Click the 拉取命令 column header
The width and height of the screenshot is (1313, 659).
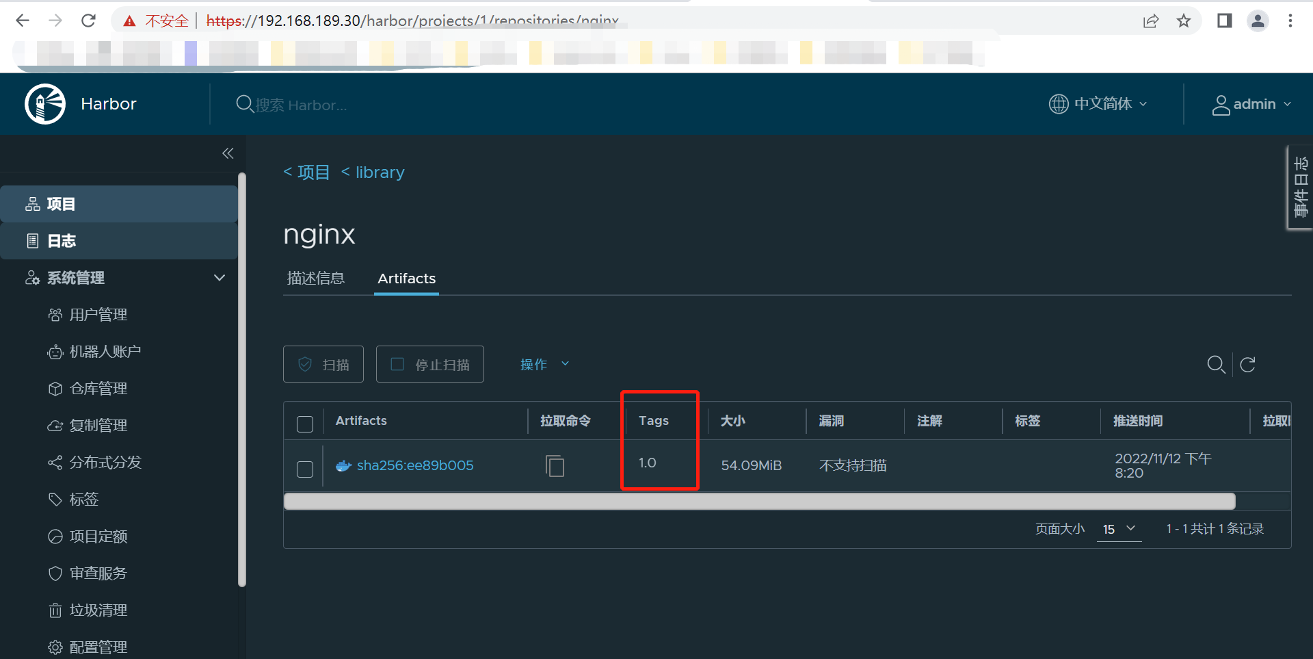tap(566, 421)
